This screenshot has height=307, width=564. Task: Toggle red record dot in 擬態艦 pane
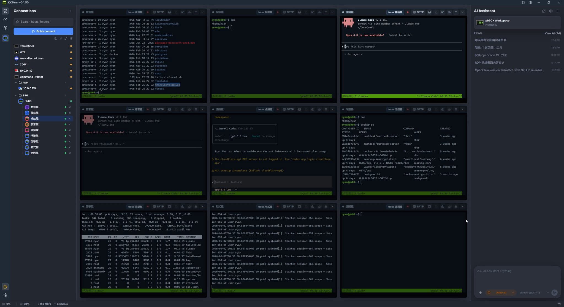(x=278, y=12)
